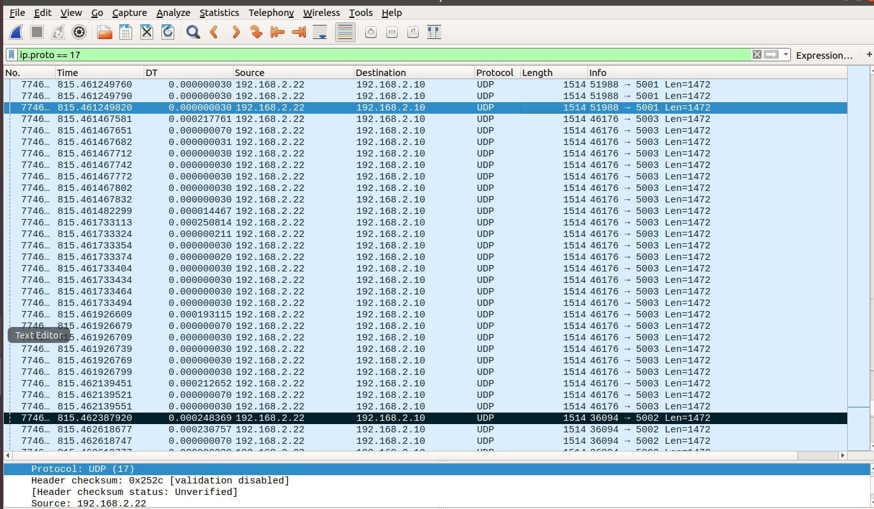Open the Tools menu

(361, 13)
